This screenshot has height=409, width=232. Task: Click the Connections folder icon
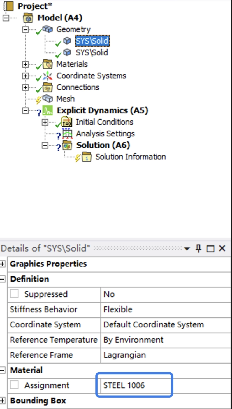48,87
